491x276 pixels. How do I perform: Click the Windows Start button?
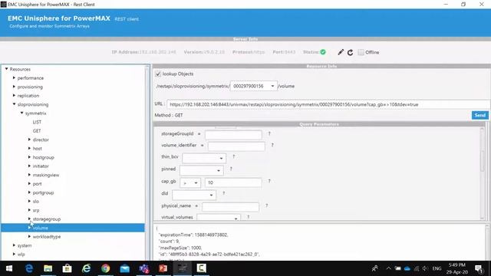(x=9, y=268)
